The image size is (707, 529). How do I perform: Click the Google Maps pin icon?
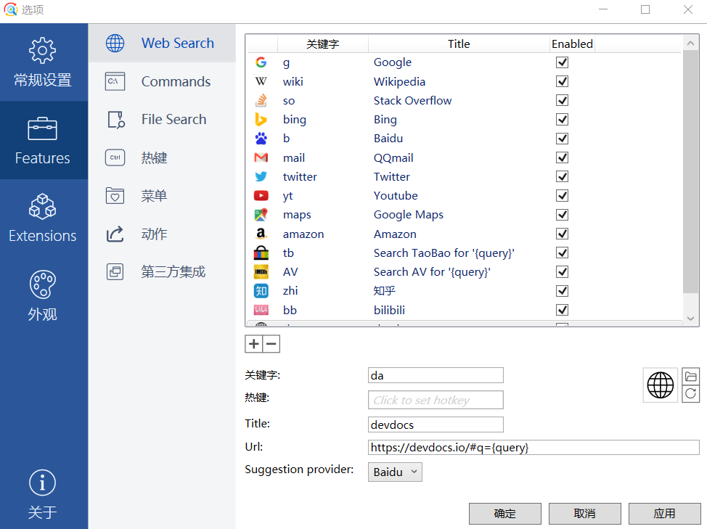pos(261,215)
